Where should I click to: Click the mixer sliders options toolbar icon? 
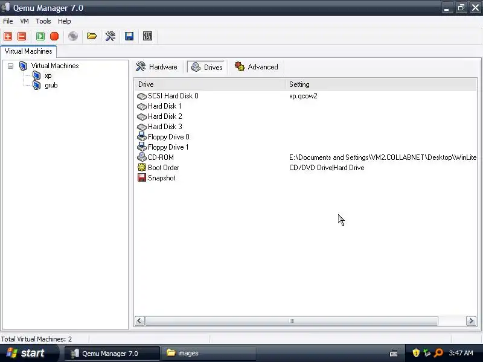(x=147, y=36)
